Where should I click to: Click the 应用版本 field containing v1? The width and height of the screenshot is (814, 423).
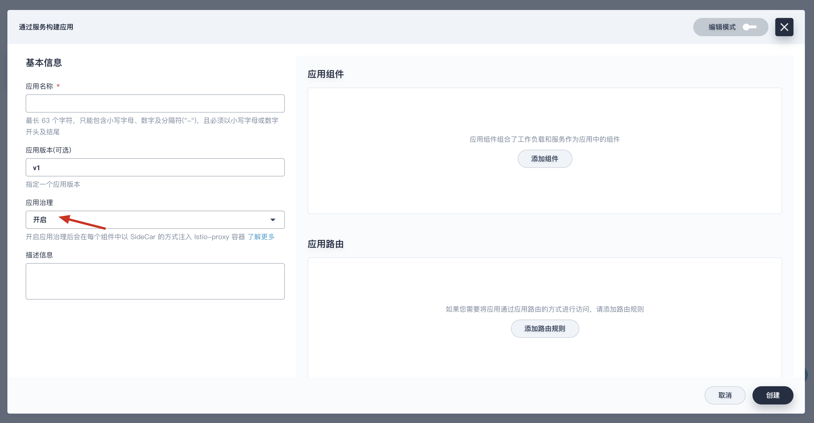[155, 167]
